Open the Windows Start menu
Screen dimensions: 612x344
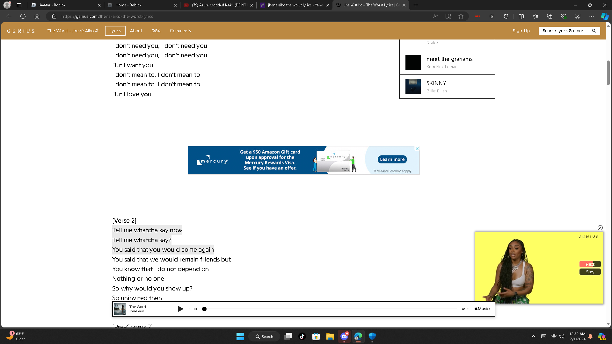[240, 336]
